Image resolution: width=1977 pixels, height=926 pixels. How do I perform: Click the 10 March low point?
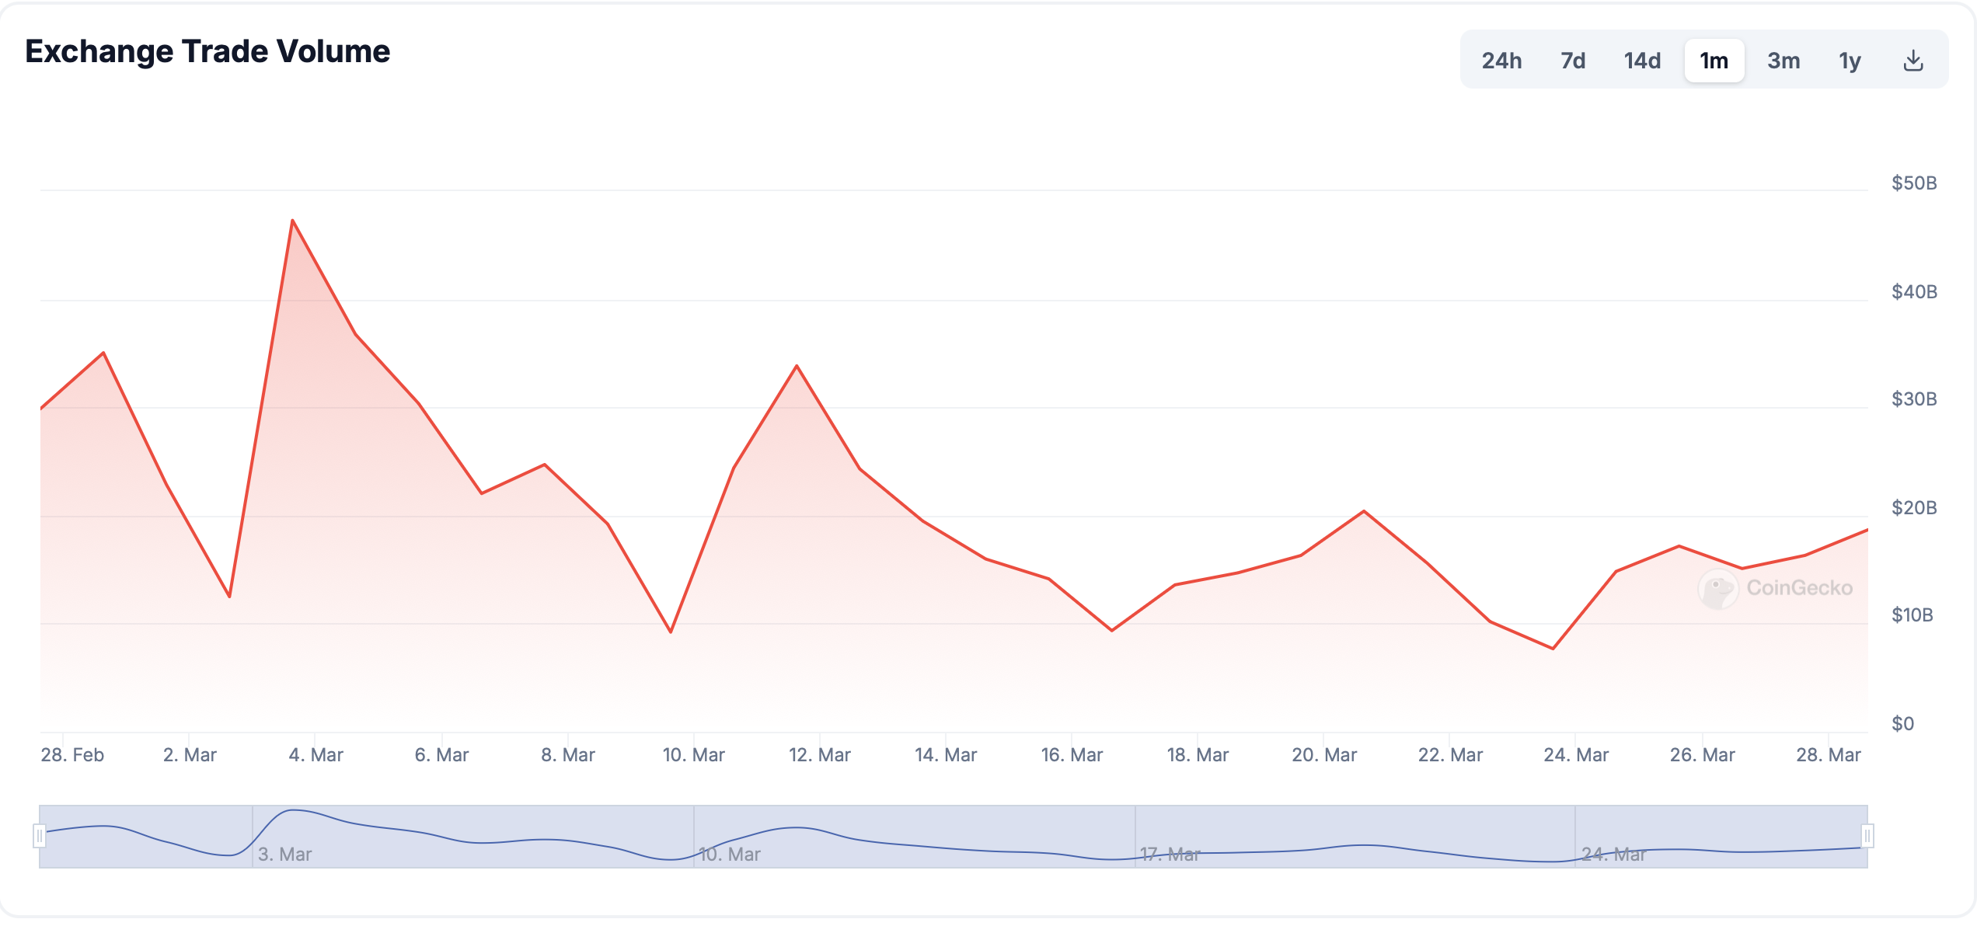671,632
